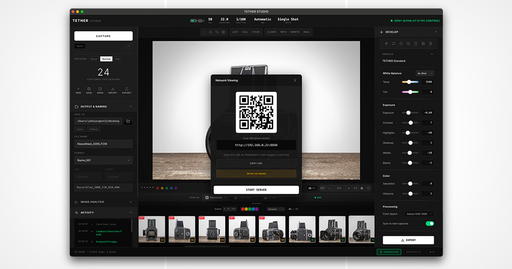The image size is (512, 269).
Task: Switch to the Cull view tab
Action: (245, 32)
